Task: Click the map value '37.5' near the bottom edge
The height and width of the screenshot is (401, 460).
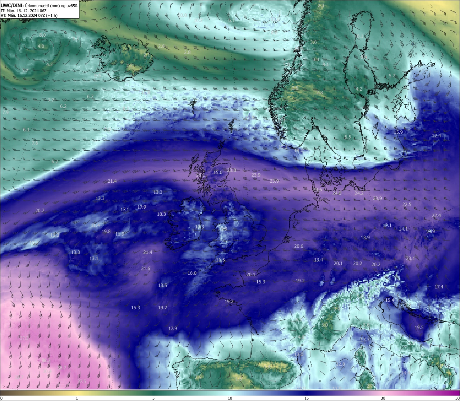Action: coord(82,381)
